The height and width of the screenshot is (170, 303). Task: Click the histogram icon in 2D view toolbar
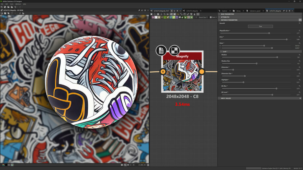(x=23, y=13)
